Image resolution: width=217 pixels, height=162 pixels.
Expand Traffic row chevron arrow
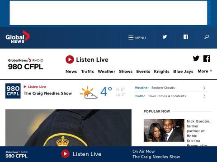click(x=204, y=96)
